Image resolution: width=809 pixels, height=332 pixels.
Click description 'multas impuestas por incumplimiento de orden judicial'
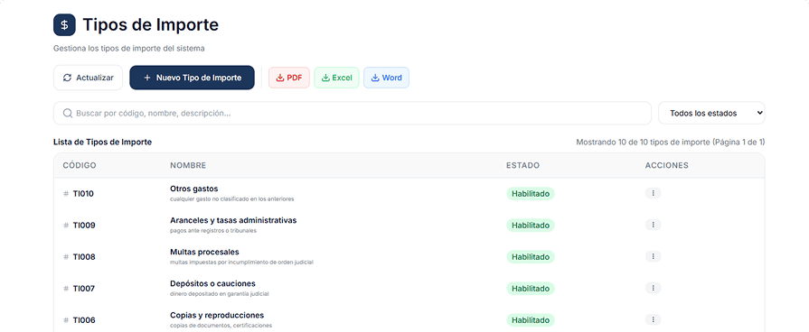pyautogui.click(x=241, y=262)
